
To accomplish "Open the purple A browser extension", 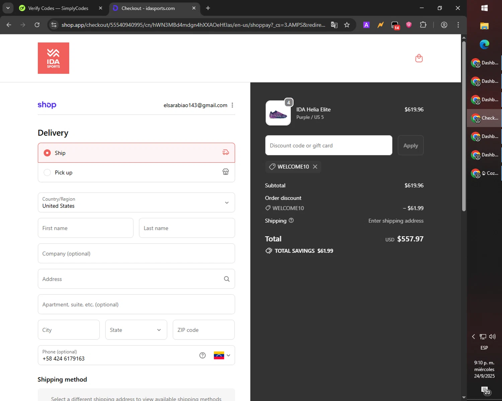I will click(x=366, y=25).
